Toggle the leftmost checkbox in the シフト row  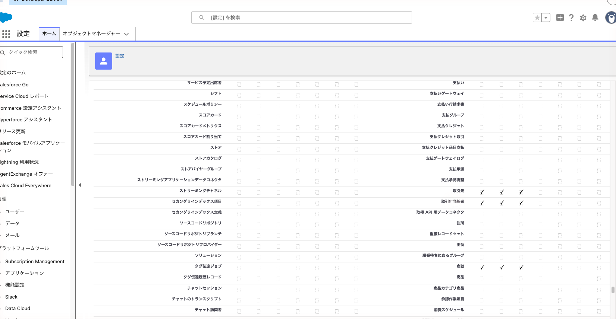coord(239,95)
